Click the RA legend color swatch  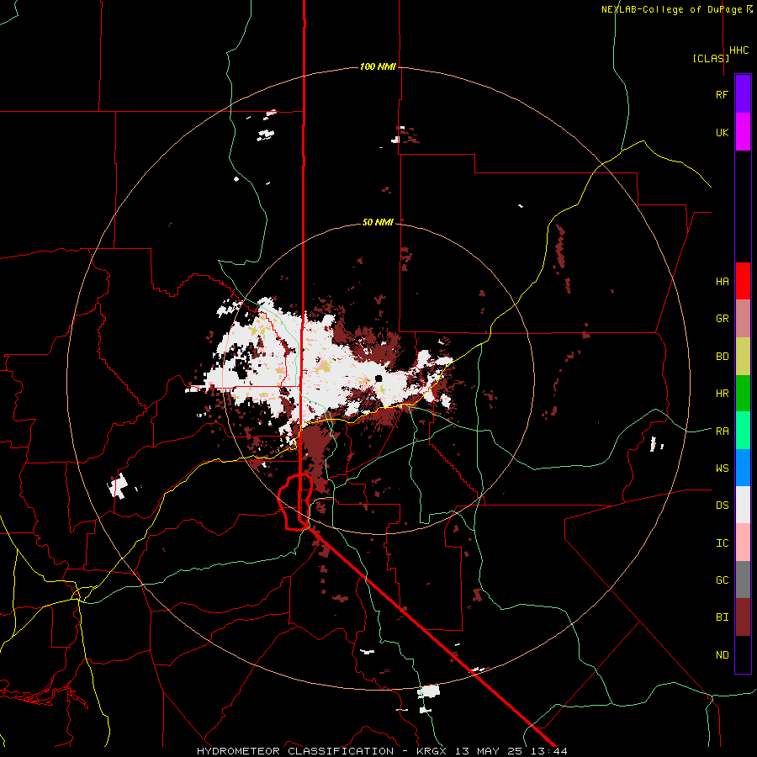tap(743, 431)
